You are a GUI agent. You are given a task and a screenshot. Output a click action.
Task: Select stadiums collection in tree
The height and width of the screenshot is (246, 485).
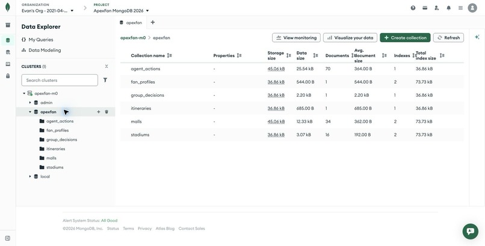click(x=55, y=167)
